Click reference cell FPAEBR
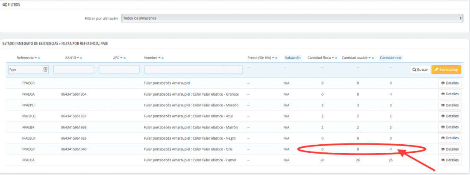This screenshot has width=470, height=175. pos(29,127)
